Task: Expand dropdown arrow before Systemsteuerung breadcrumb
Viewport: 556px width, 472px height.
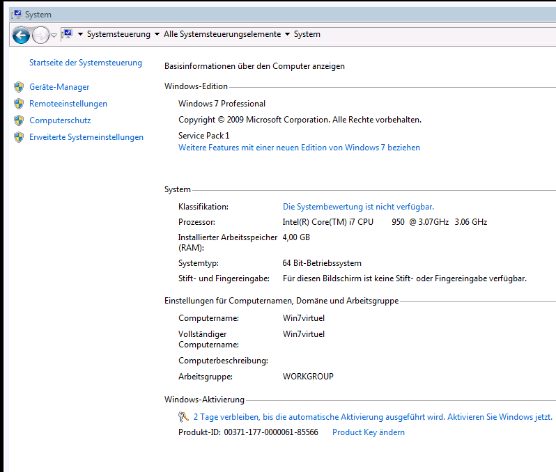Action: 81,34
